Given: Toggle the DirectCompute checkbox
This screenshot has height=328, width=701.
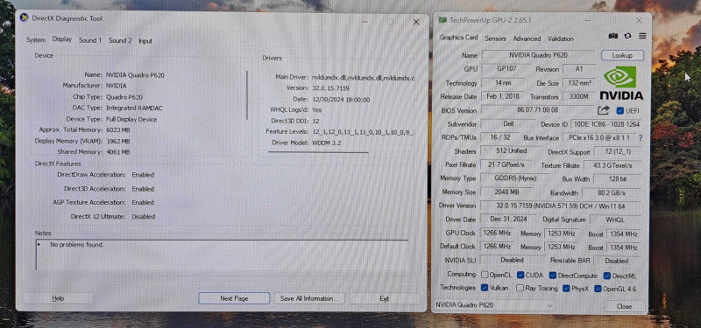Looking at the screenshot, I should pyautogui.click(x=553, y=276).
